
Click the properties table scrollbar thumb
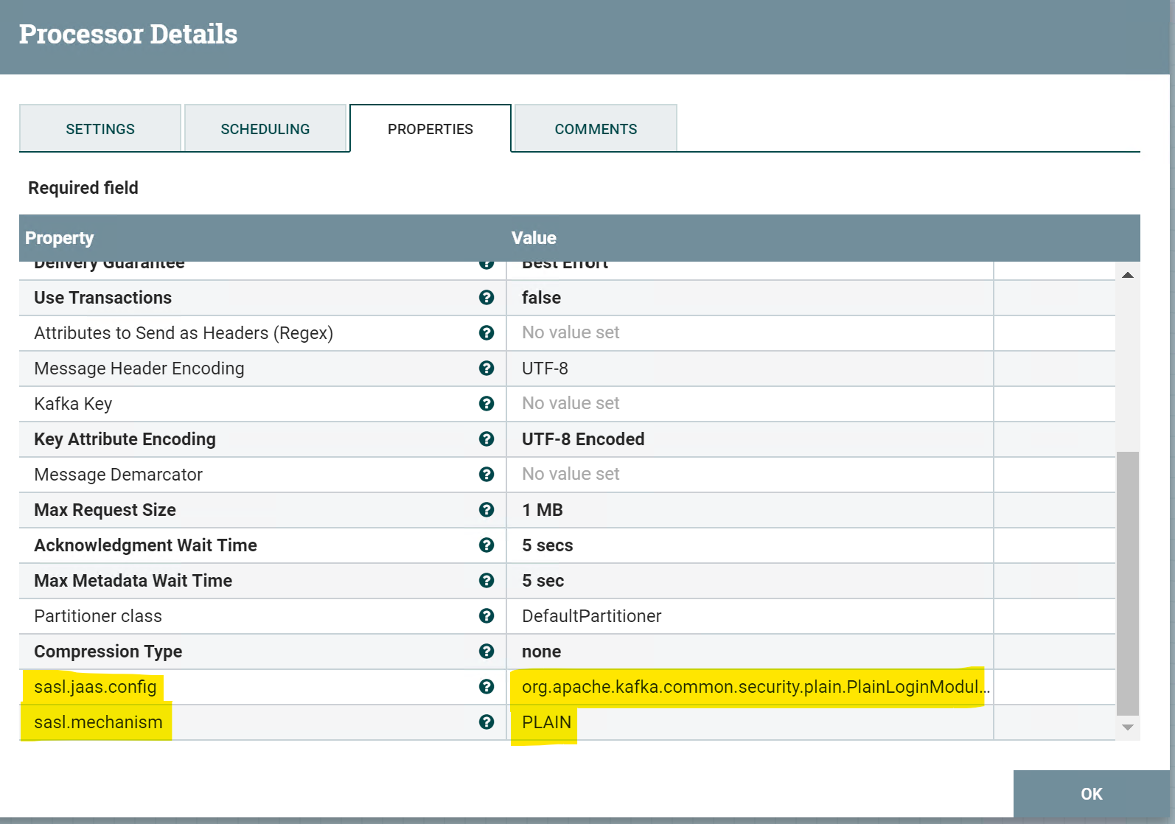(1128, 583)
